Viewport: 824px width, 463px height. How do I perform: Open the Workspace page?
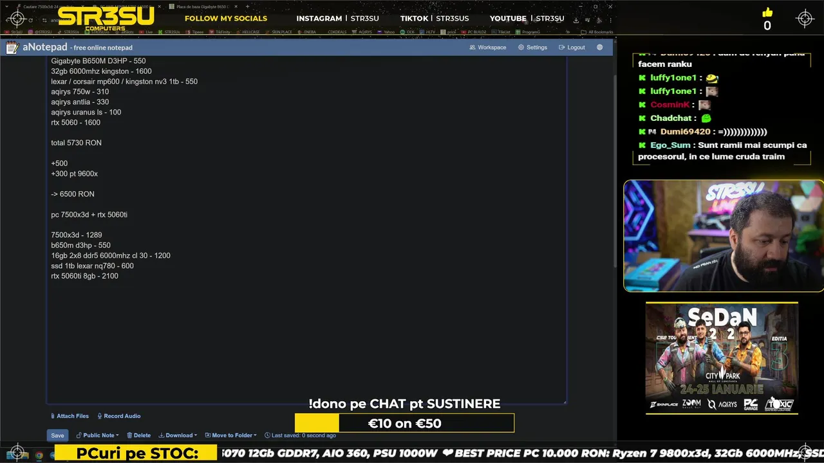pyautogui.click(x=488, y=48)
